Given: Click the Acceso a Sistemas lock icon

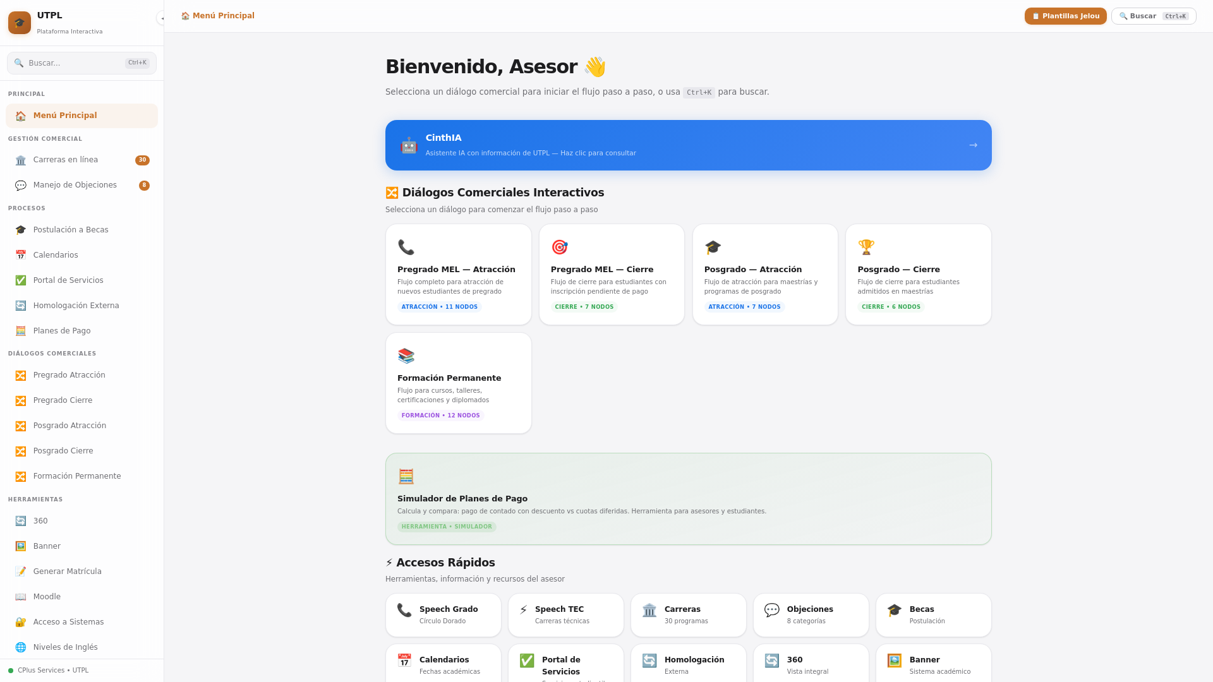Looking at the screenshot, I should click(21, 622).
